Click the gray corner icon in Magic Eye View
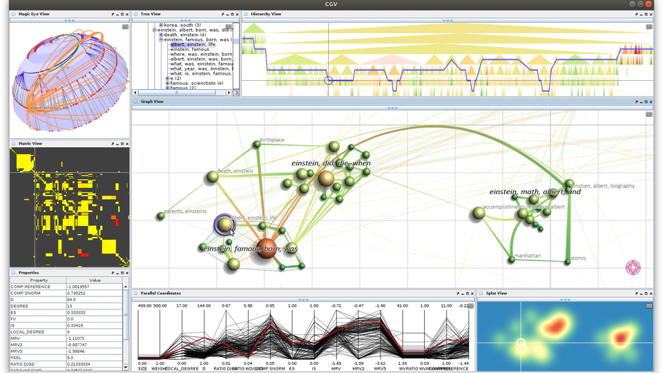Image resolution: width=663 pixels, height=373 pixels. [125, 27]
